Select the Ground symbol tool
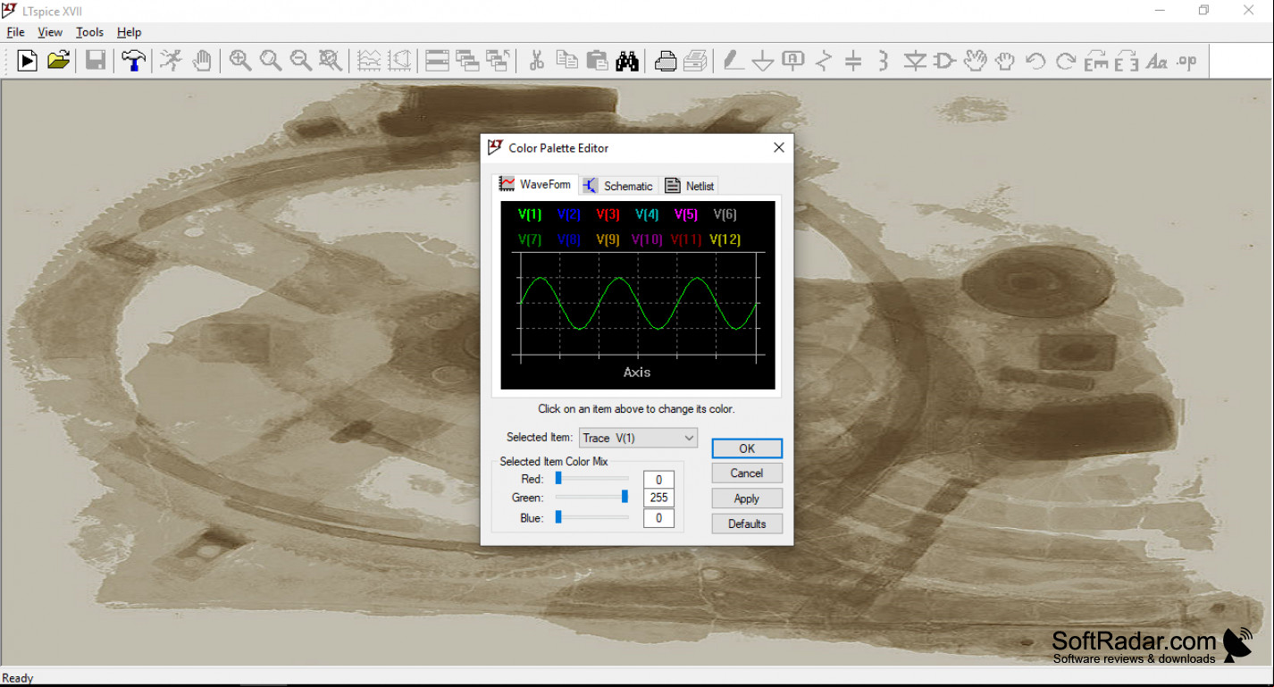This screenshot has width=1274, height=687. pos(762,61)
